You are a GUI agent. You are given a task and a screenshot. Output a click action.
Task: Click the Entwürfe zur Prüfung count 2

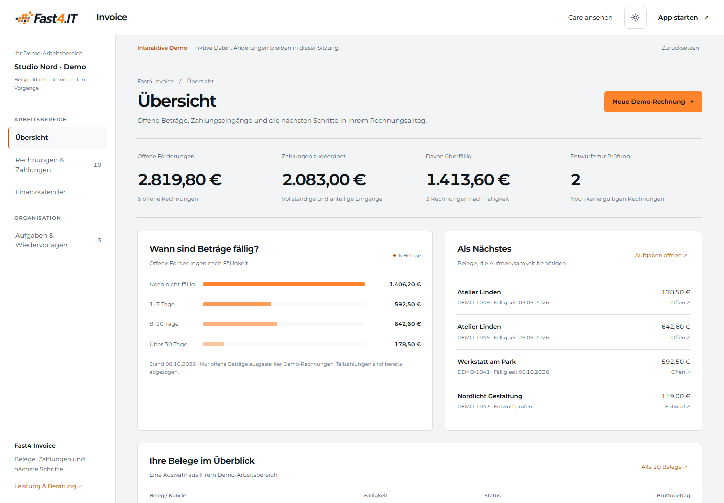pyautogui.click(x=575, y=180)
